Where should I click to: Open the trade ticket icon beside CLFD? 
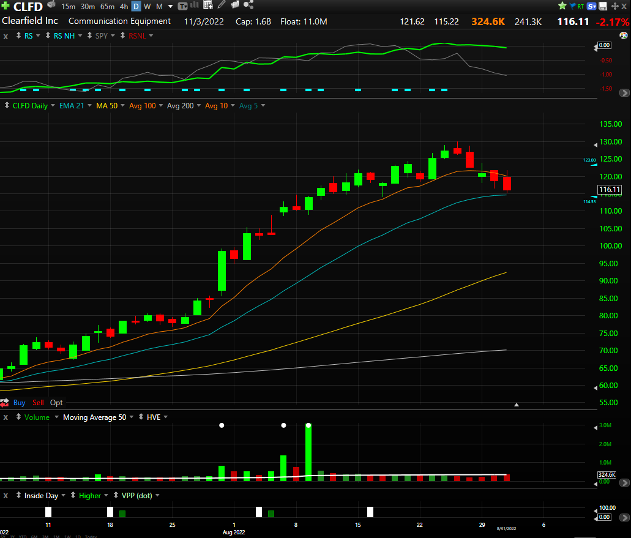51,5
